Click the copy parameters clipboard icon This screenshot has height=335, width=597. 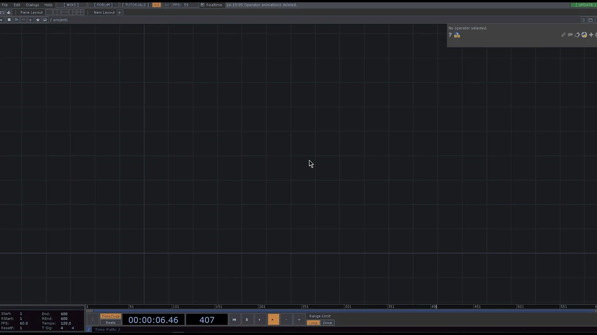[x=577, y=35]
